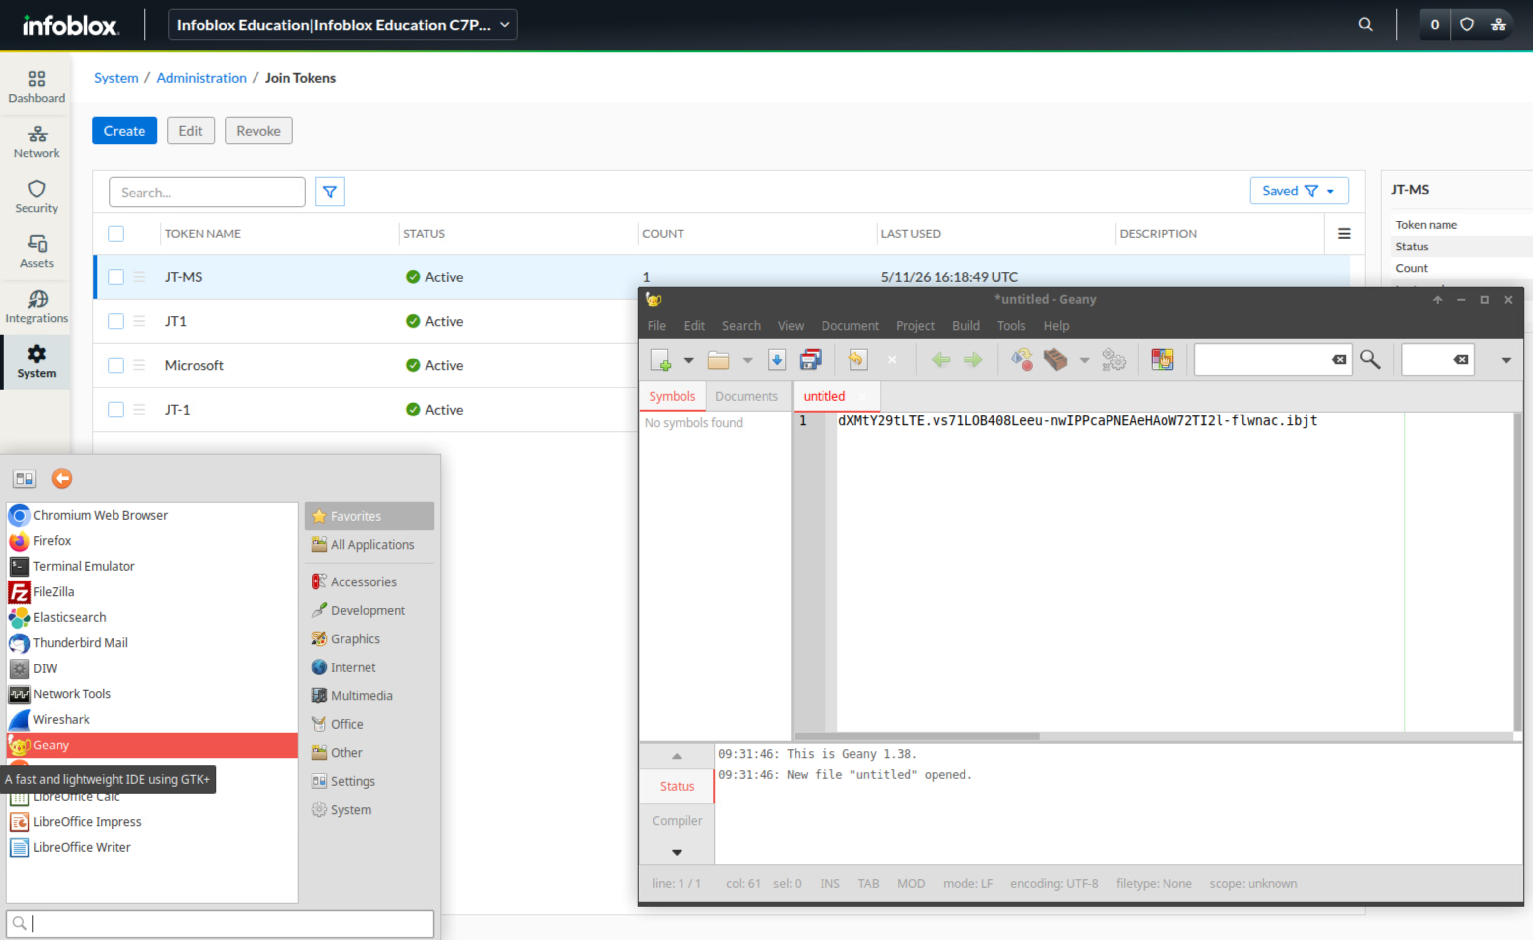This screenshot has height=940, width=1533.
Task: Check the JT-1 token row checkbox
Action: 116,409
